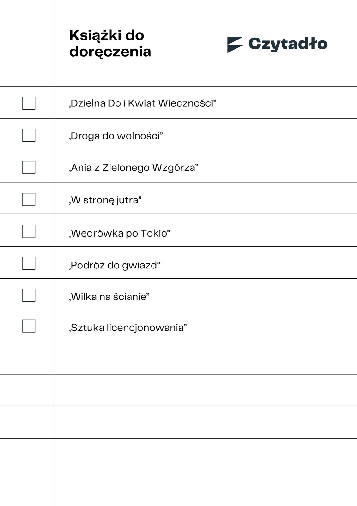Check the „Sztuka licencjonowania” box
This screenshot has height=506, width=357.
point(29,326)
